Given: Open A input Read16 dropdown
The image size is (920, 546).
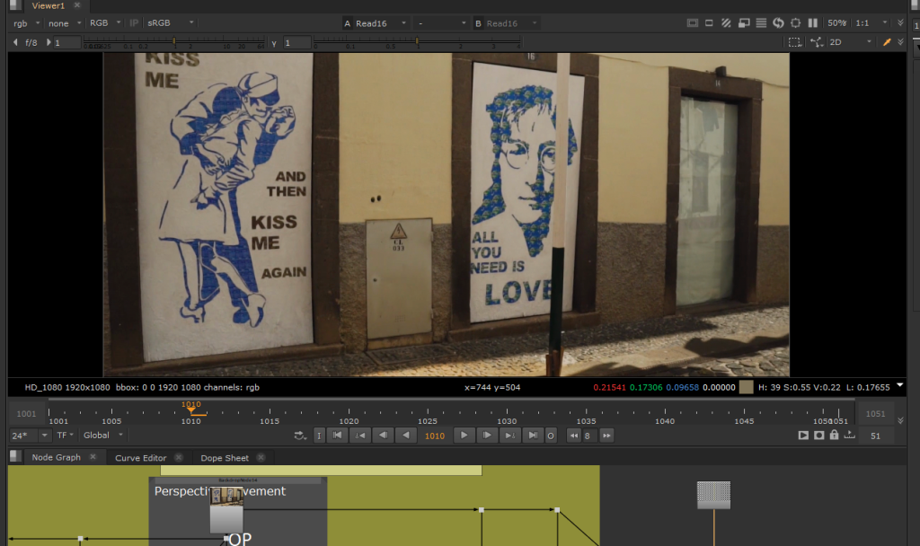Looking at the screenshot, I should (375, 23).
